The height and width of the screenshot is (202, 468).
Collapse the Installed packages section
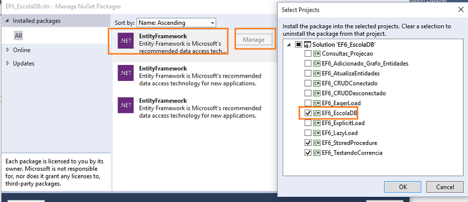coord(7,21)
